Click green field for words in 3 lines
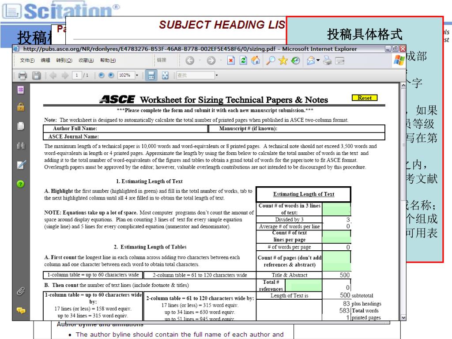The image size is (452, 339). [x=336, y=209]
